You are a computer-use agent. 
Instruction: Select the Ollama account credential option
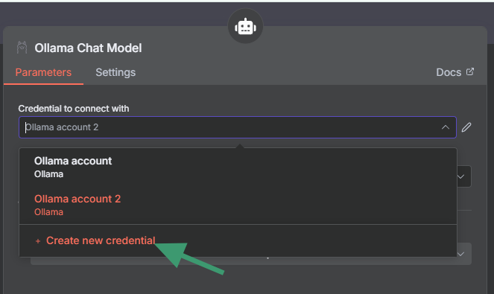[x=238, y=167]
